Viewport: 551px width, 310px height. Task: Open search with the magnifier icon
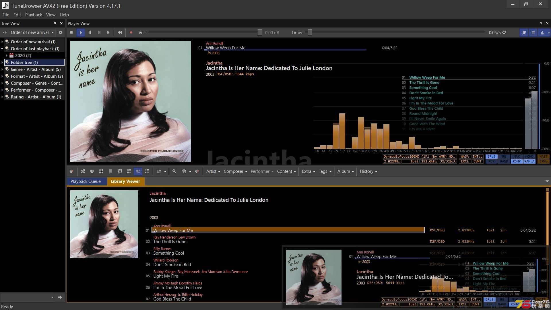click(174, 171)
